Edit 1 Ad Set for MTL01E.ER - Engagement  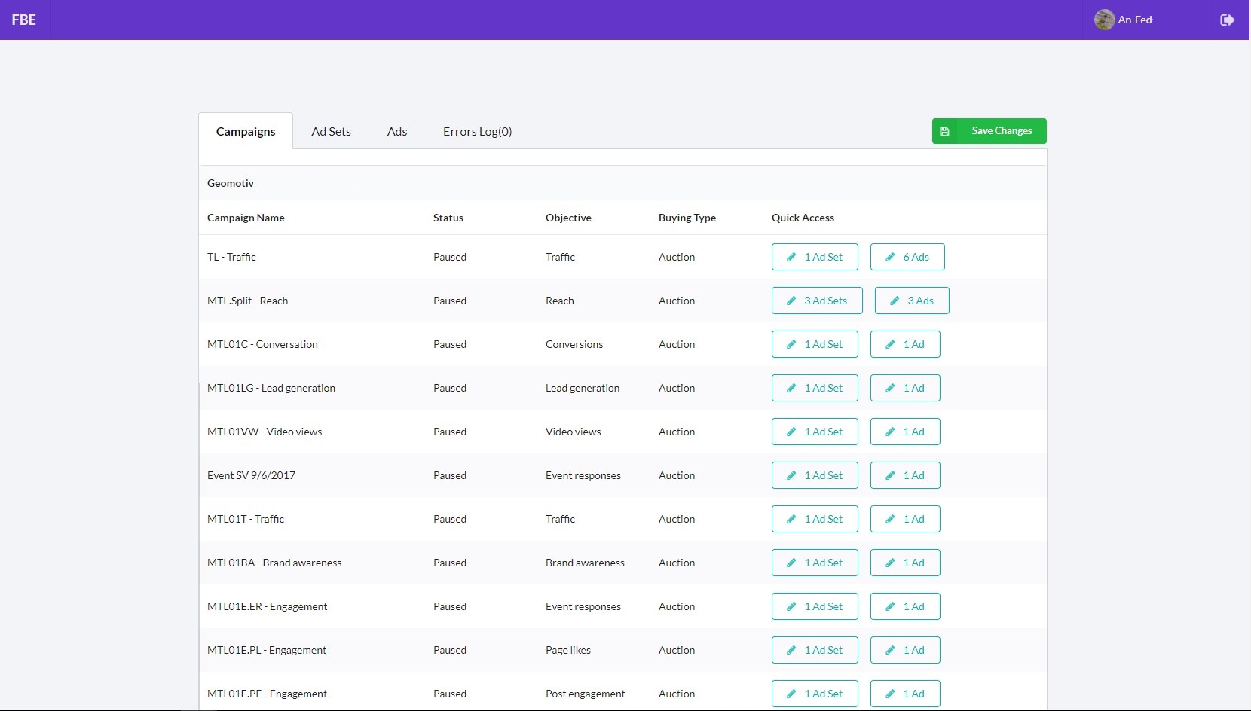[815, 606]
